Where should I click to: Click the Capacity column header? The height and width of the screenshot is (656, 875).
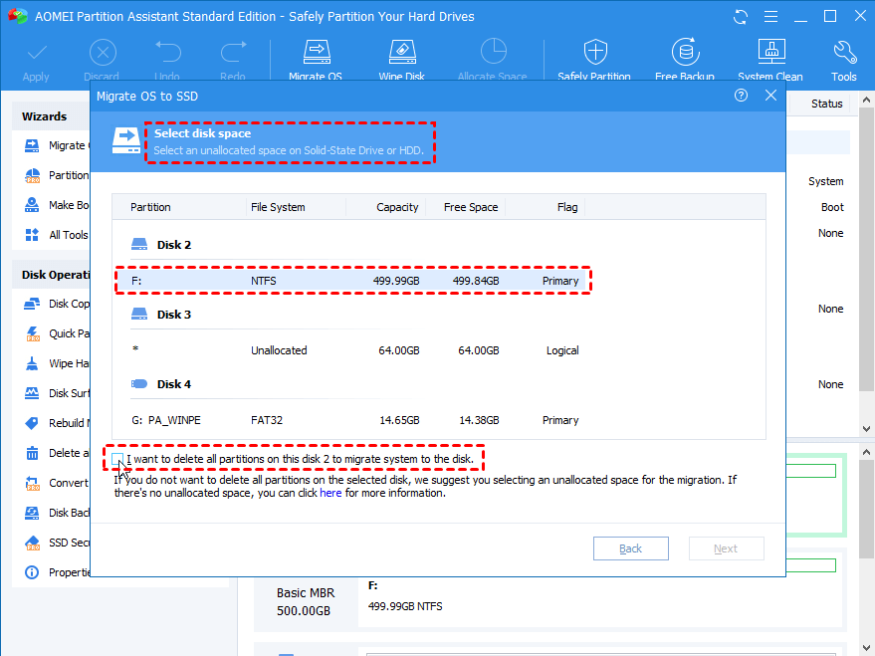[386, 207]
